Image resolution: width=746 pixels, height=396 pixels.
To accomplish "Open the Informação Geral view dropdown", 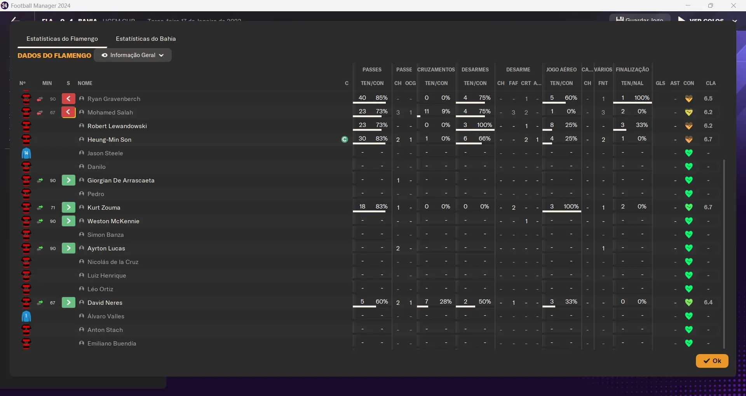I will coord(132,55).
